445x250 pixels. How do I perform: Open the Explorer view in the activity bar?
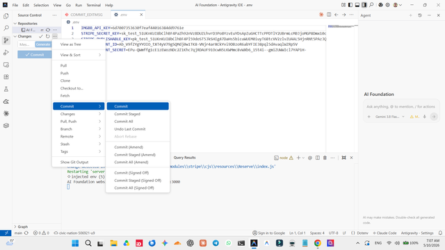(x=6, y=16)
